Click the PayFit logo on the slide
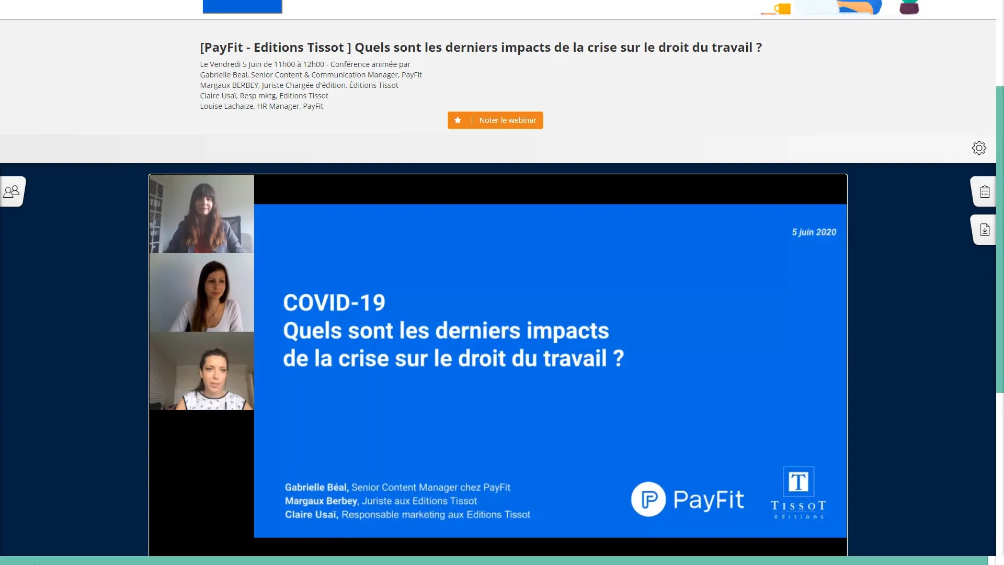1004x565 pixels. pyautogui.click(x=687, y=499)
